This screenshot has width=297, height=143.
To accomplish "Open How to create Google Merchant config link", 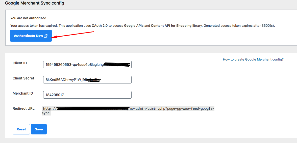I will [x=253, y=60].
